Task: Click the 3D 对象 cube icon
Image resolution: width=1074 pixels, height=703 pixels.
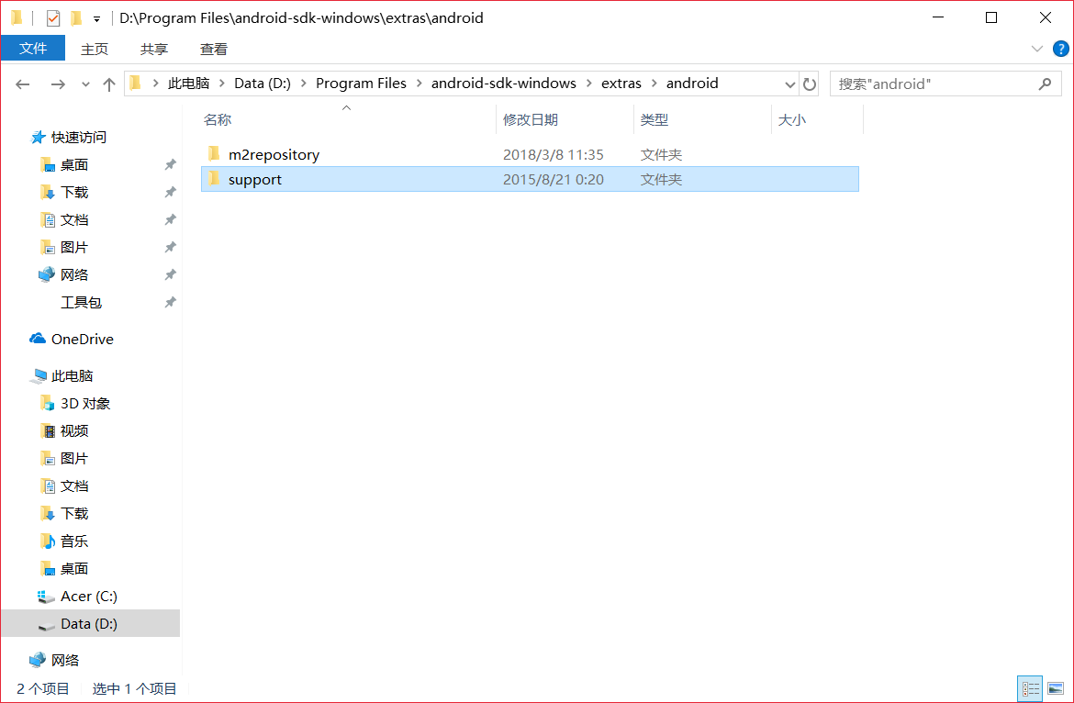Action: point(47,403)
